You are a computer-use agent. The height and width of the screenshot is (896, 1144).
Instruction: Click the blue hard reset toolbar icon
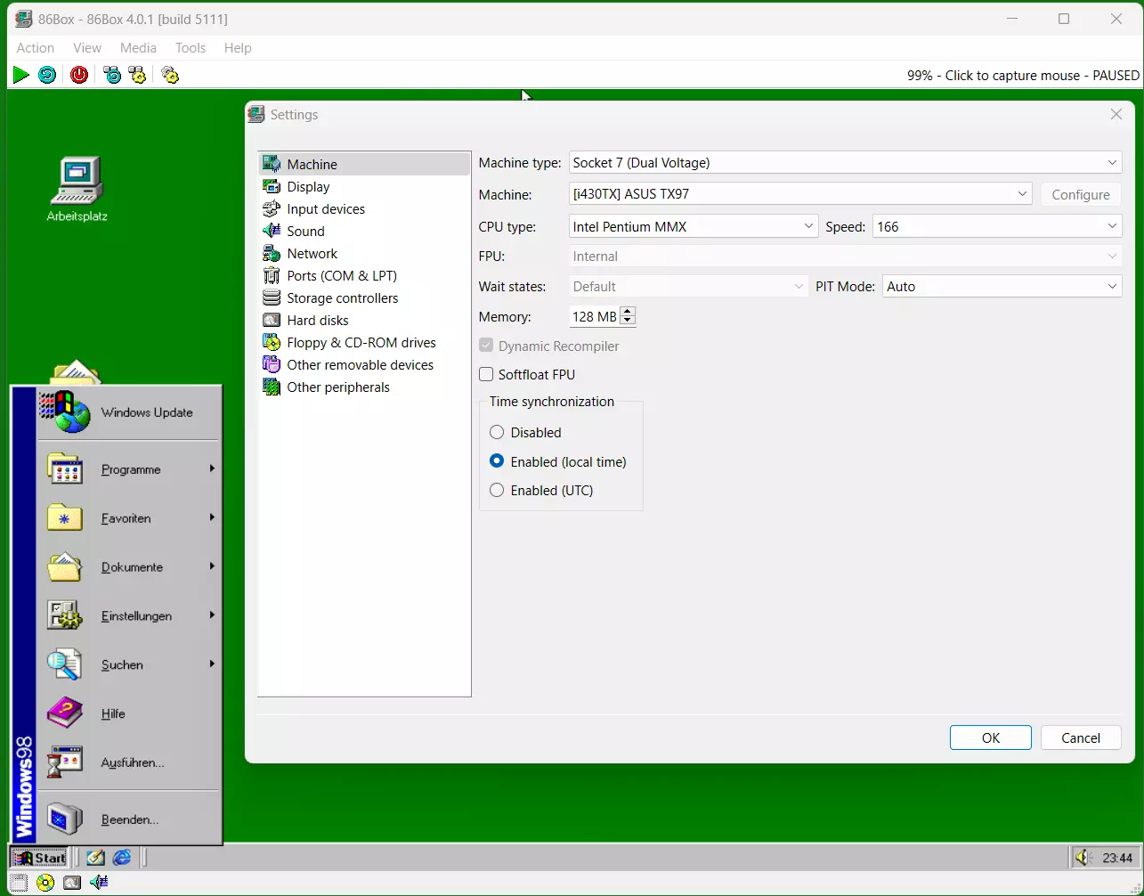point(47,75)
